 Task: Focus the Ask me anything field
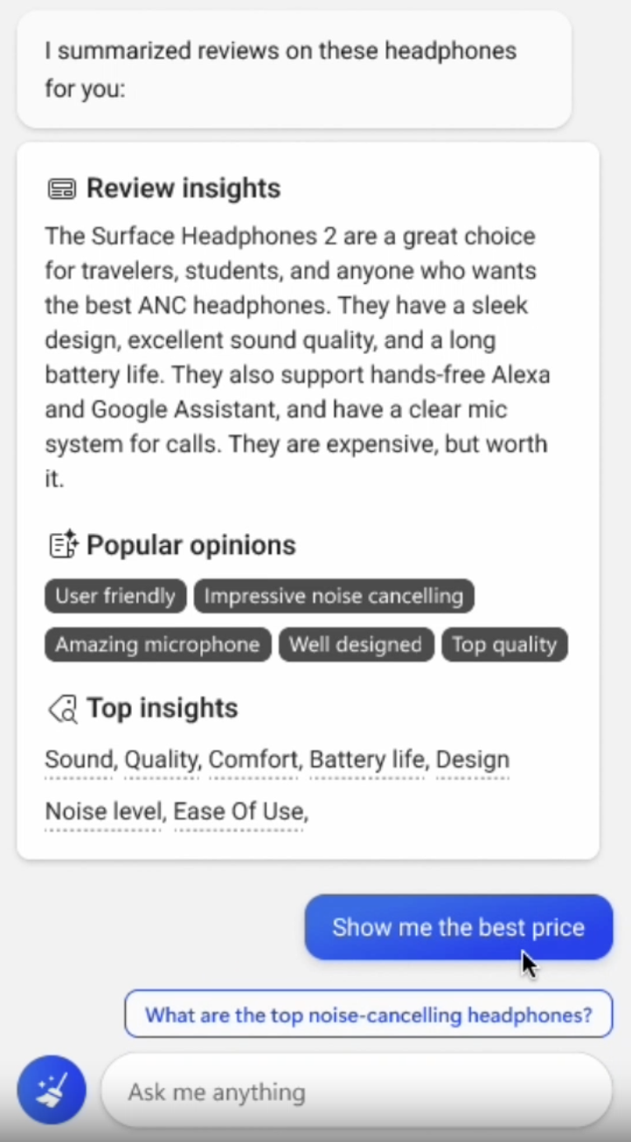[x=356, y=1091]
